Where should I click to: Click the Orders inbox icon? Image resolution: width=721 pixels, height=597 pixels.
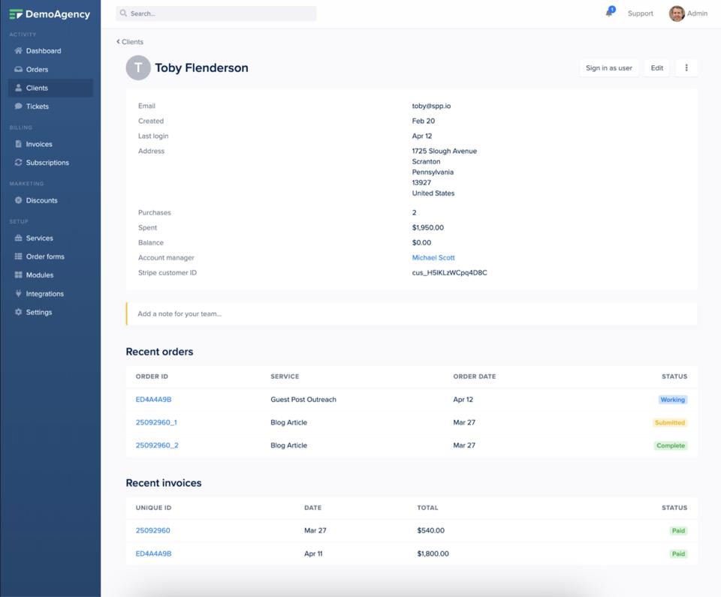18,69
